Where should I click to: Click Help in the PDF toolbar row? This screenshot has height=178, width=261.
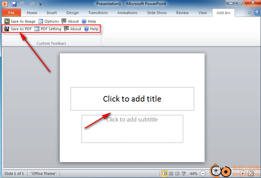pyautogui.click(x=91, y=29)
